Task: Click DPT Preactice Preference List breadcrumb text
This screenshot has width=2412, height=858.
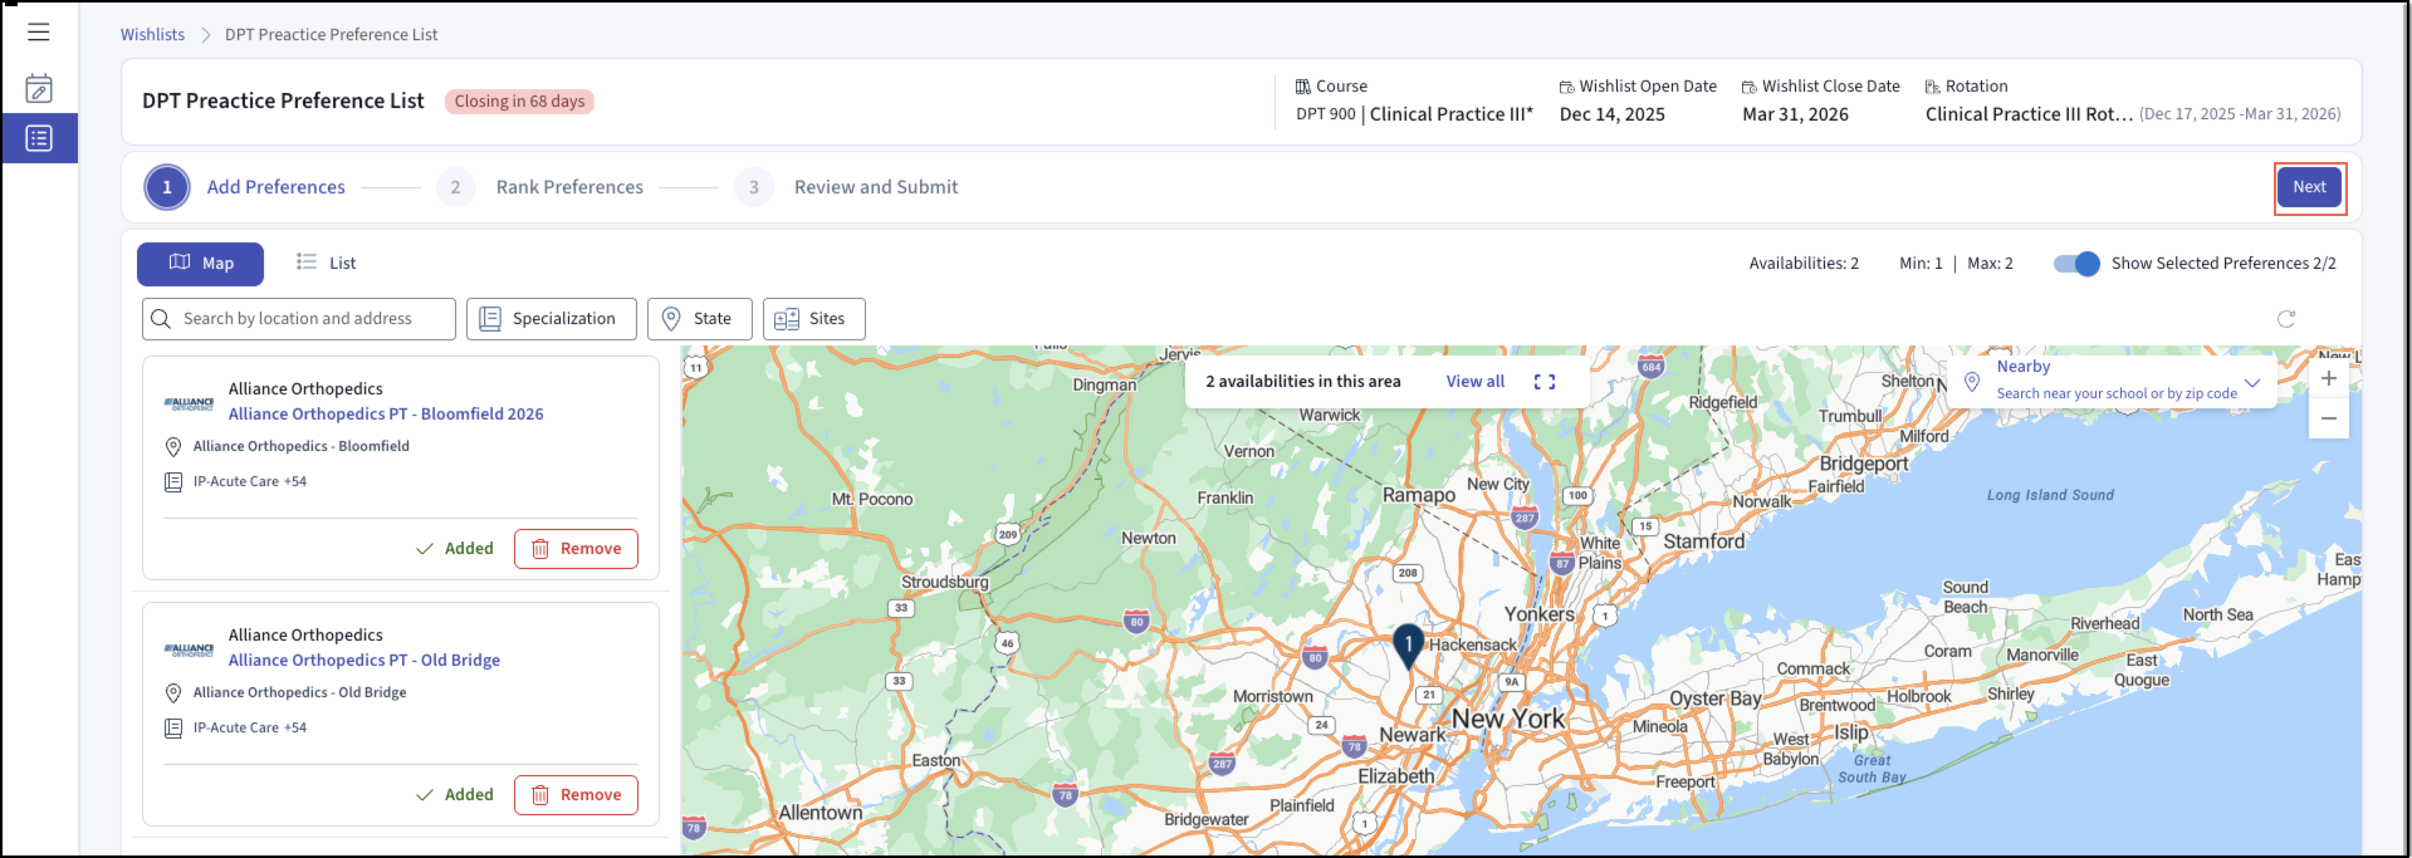Action: tap(331, 35)
